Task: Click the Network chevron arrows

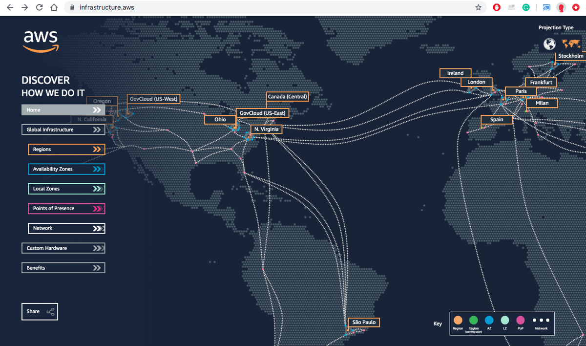Action: click(x=98, y=228)
